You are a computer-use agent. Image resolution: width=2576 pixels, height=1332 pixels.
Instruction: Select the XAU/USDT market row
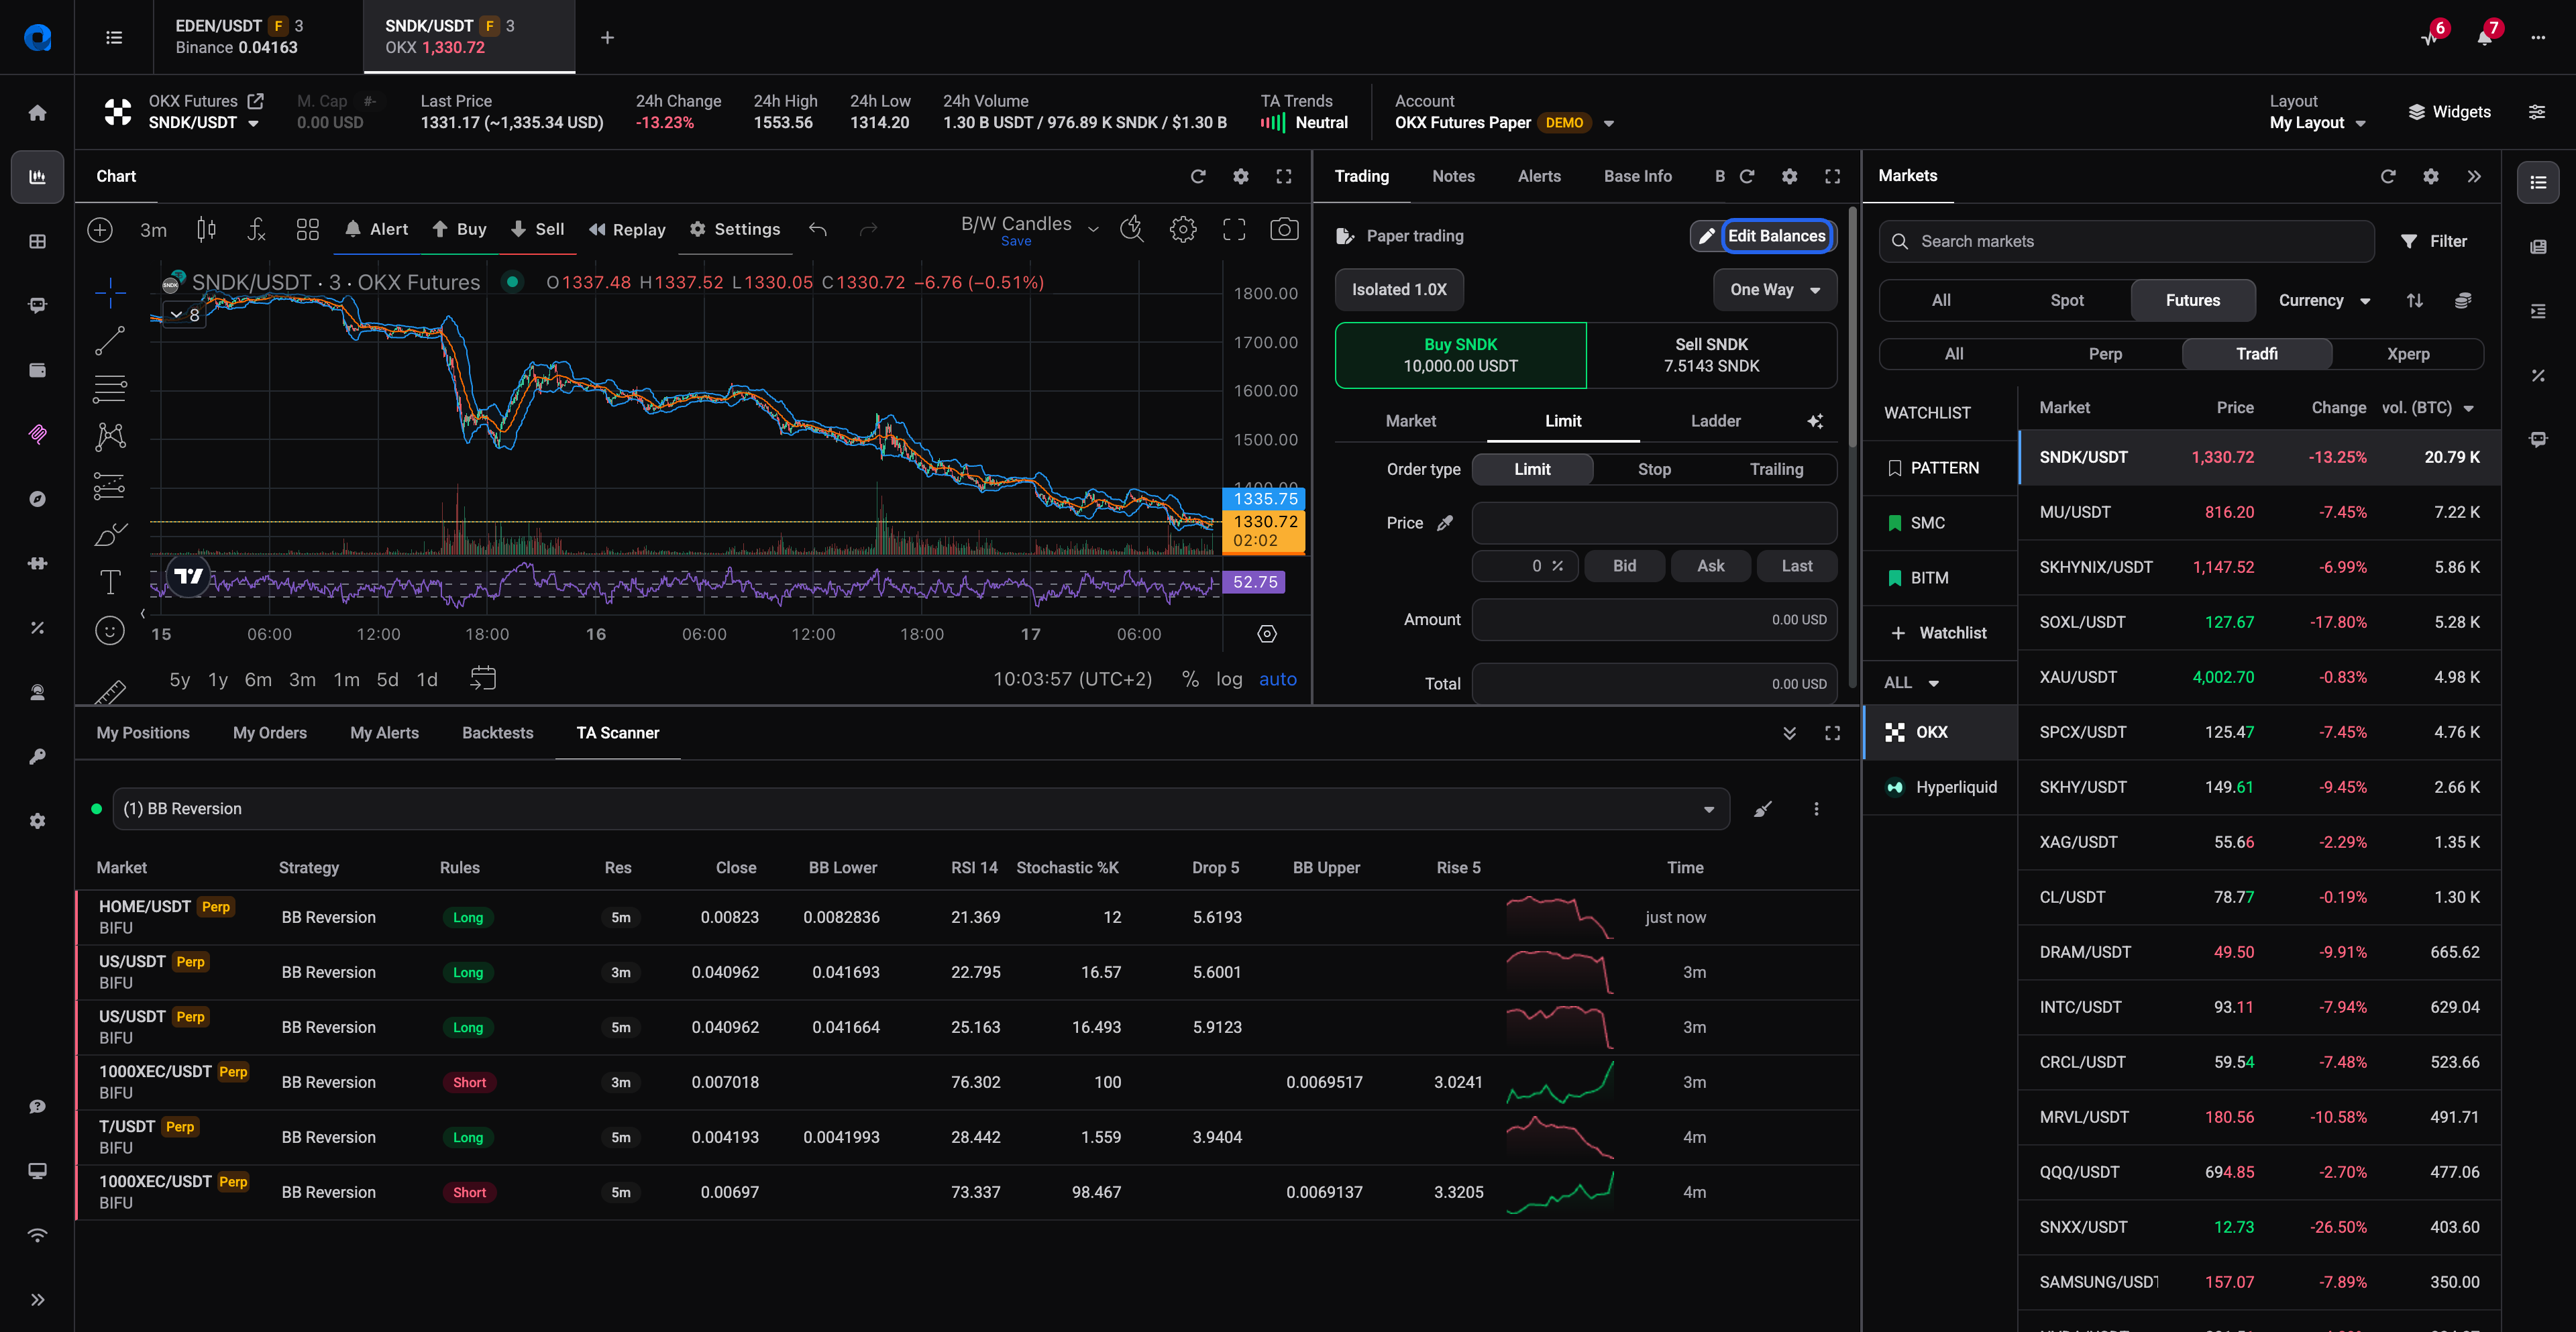(x=2259, y=677)
